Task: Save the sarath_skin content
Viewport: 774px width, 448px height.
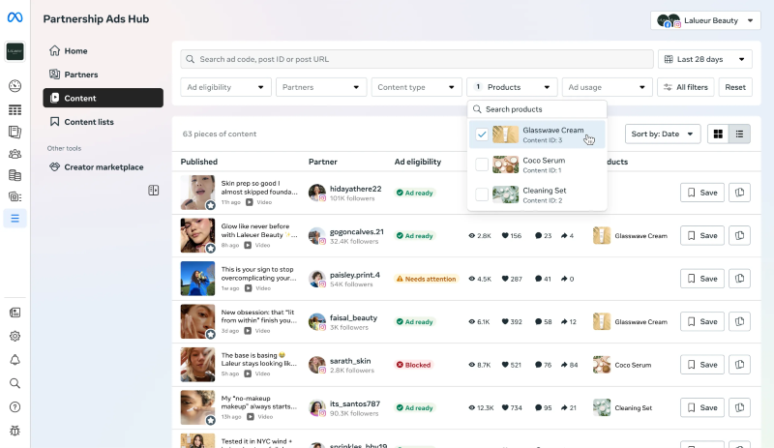Action: 702,365
